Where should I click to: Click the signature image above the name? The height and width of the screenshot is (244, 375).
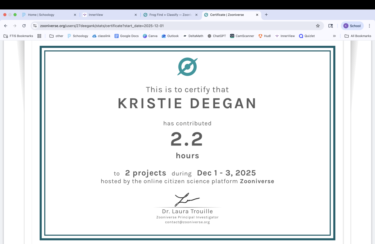(187, 199)
